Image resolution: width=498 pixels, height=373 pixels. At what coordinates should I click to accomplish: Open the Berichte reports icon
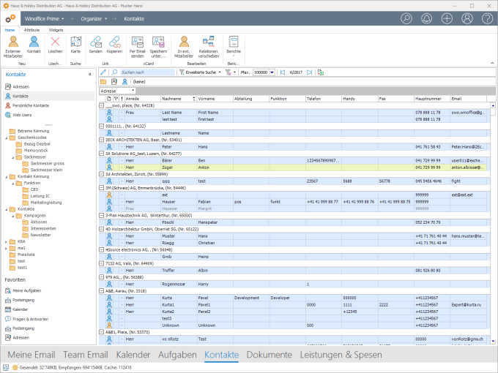point(234,46)
